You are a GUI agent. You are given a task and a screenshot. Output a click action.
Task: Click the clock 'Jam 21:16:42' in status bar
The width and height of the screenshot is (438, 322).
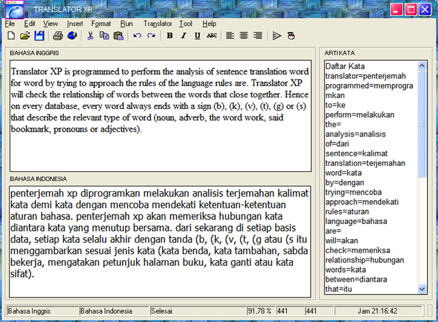pos(377,311)
